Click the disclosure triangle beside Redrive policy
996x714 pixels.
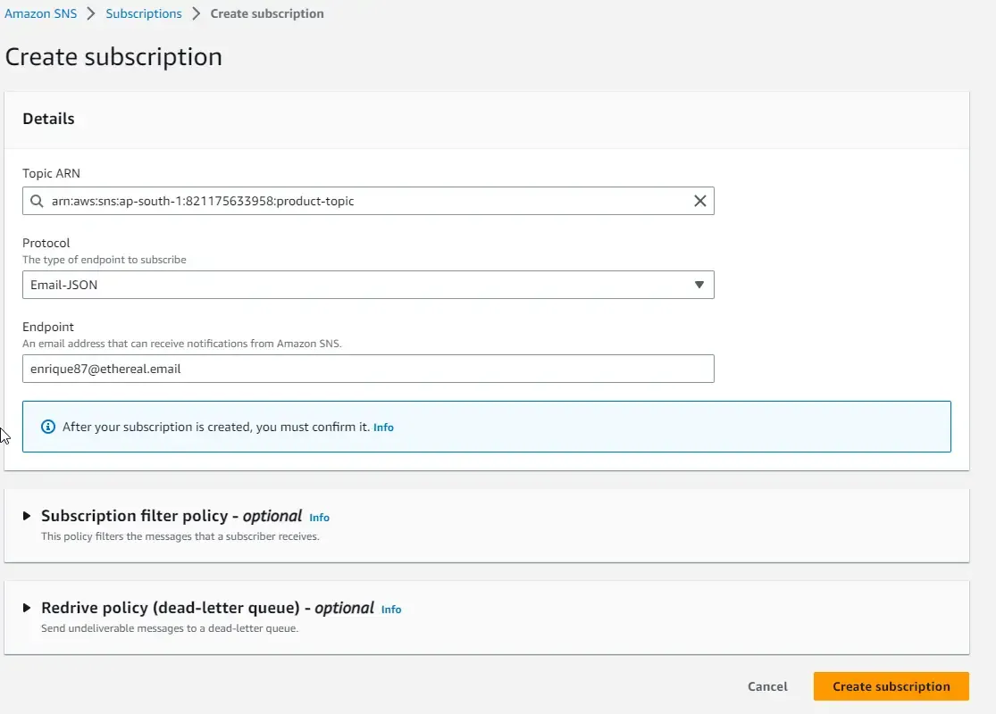[28, 608]
